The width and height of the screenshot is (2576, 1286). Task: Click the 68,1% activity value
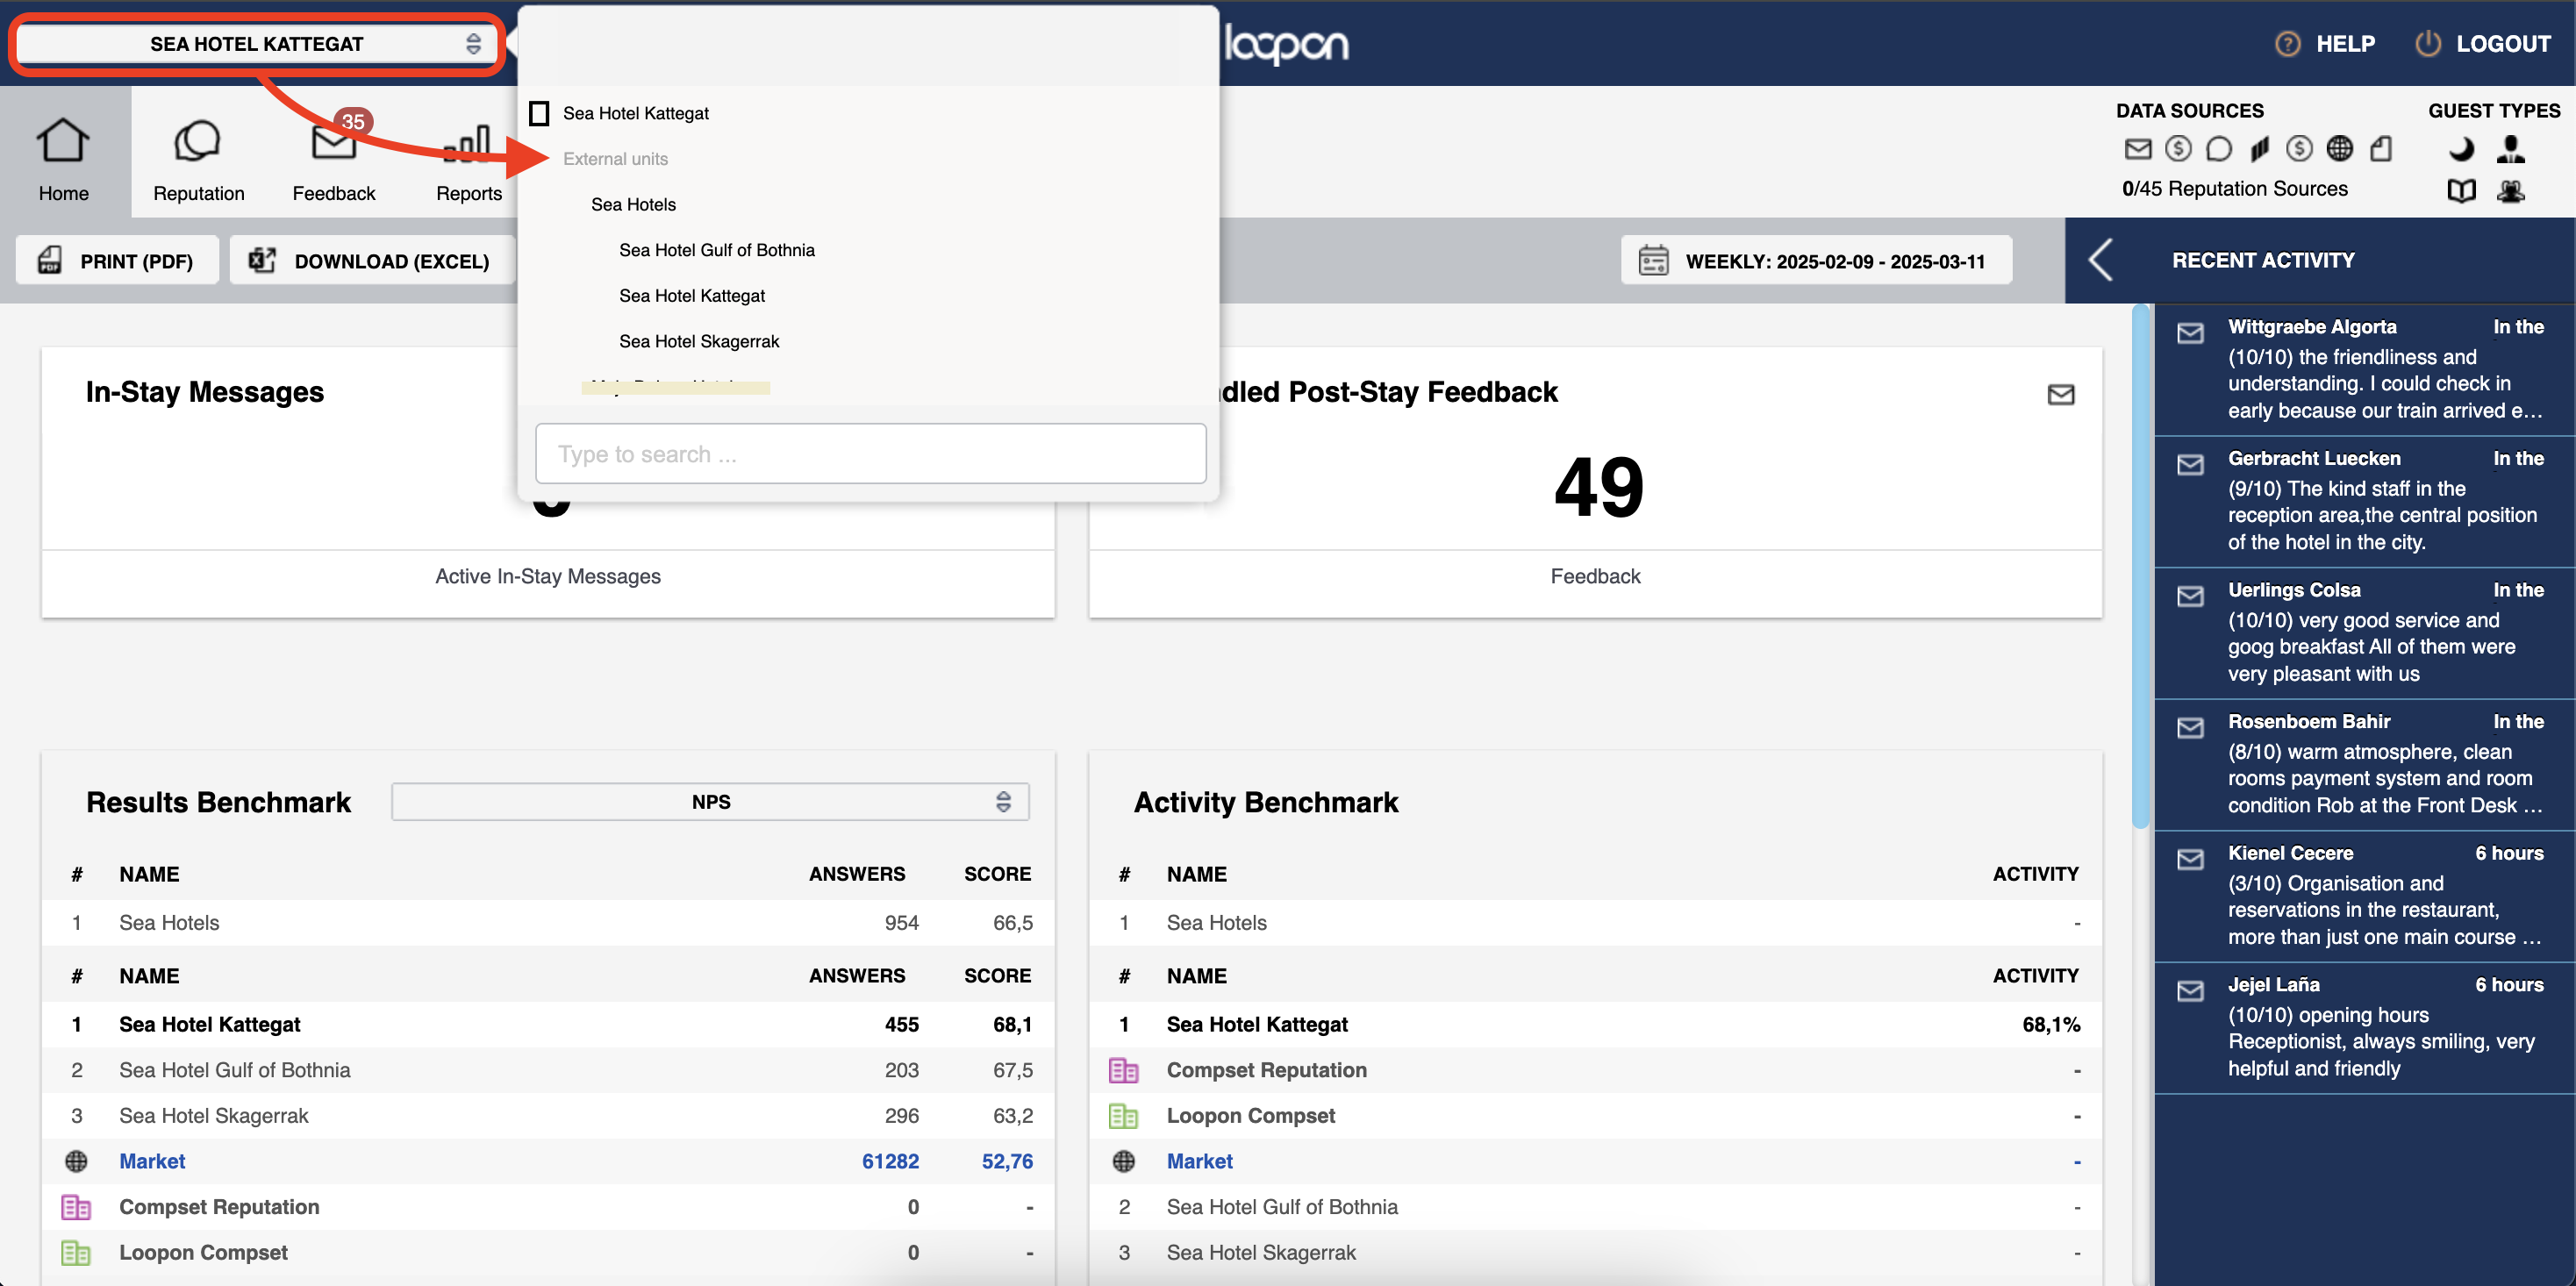[2050, 1024]
